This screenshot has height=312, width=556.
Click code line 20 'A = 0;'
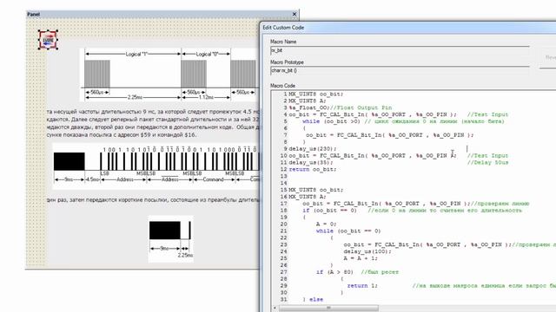(x=327, y=224)
